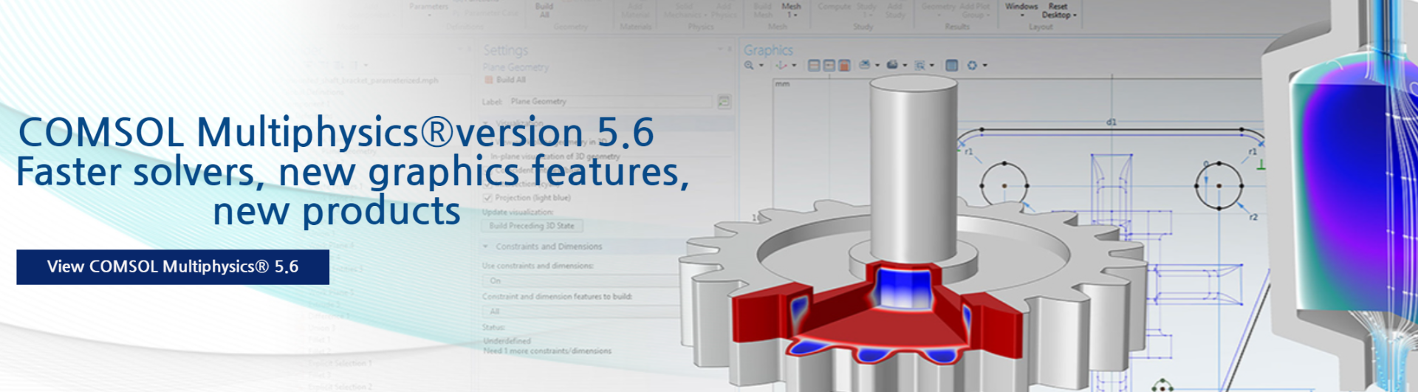Click the 'COMSOL Multiphysics version 5.6' headline
This screenshot has width=1418, height=392.
337,132
